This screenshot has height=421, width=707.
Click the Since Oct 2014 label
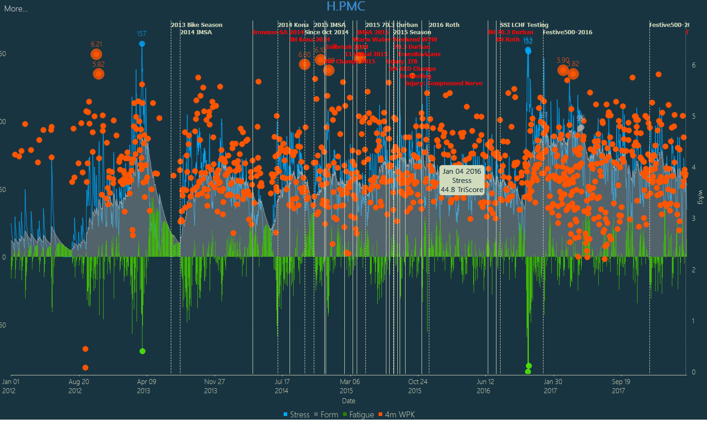[327, 32]
